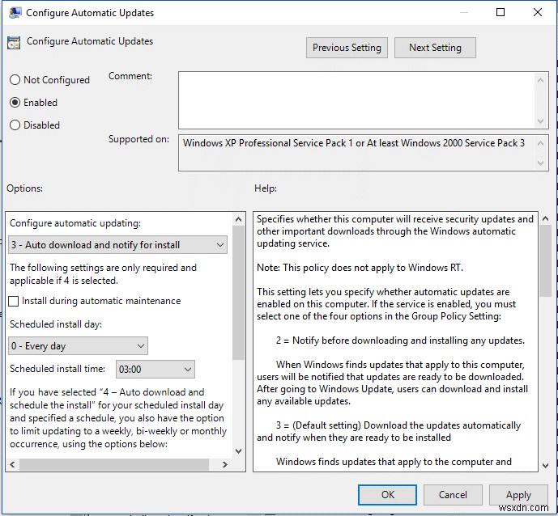Open the Configure automatic updating dropdown
Image resolution: width=558 pixels, height=516 pixels.
(117, 245)
